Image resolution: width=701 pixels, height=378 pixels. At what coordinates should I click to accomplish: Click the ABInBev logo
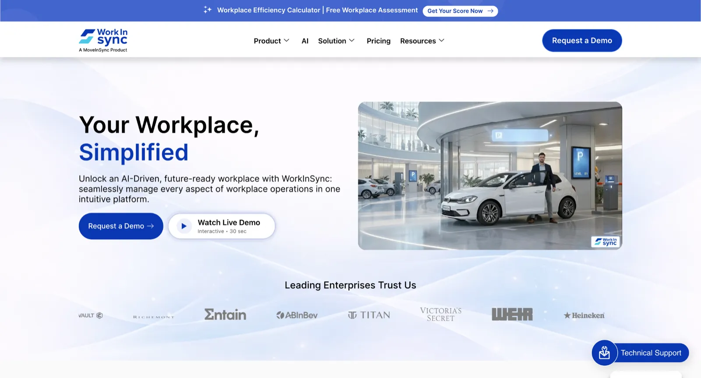(x=297, y=315)
